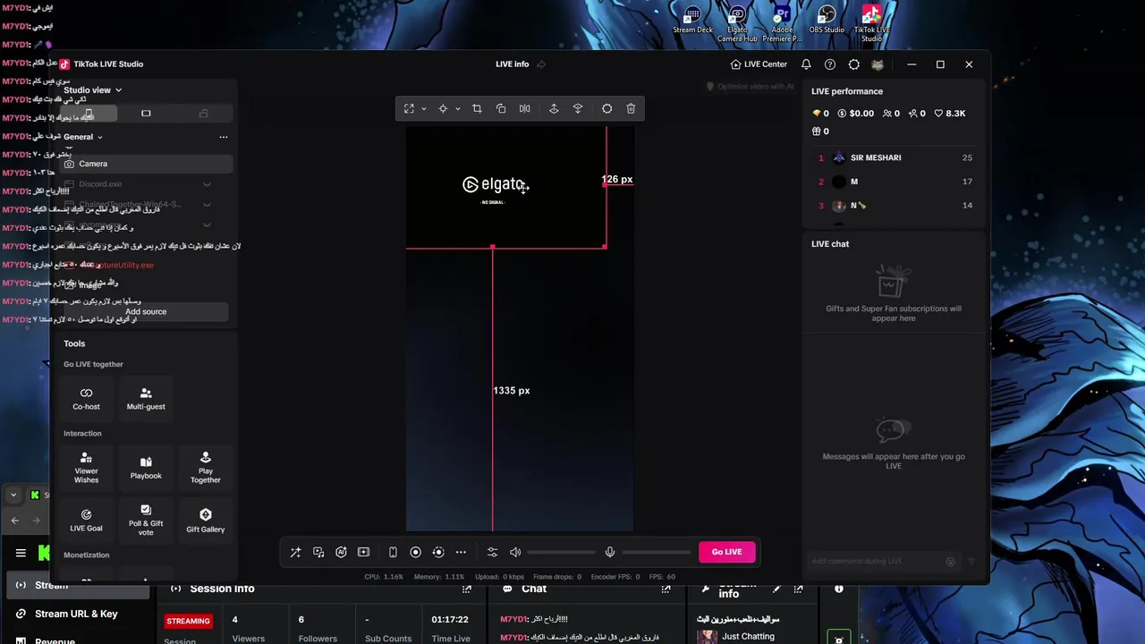This screenshot has width=1145, height=644.
Task: Open Play Together
Action: (205, 468)
